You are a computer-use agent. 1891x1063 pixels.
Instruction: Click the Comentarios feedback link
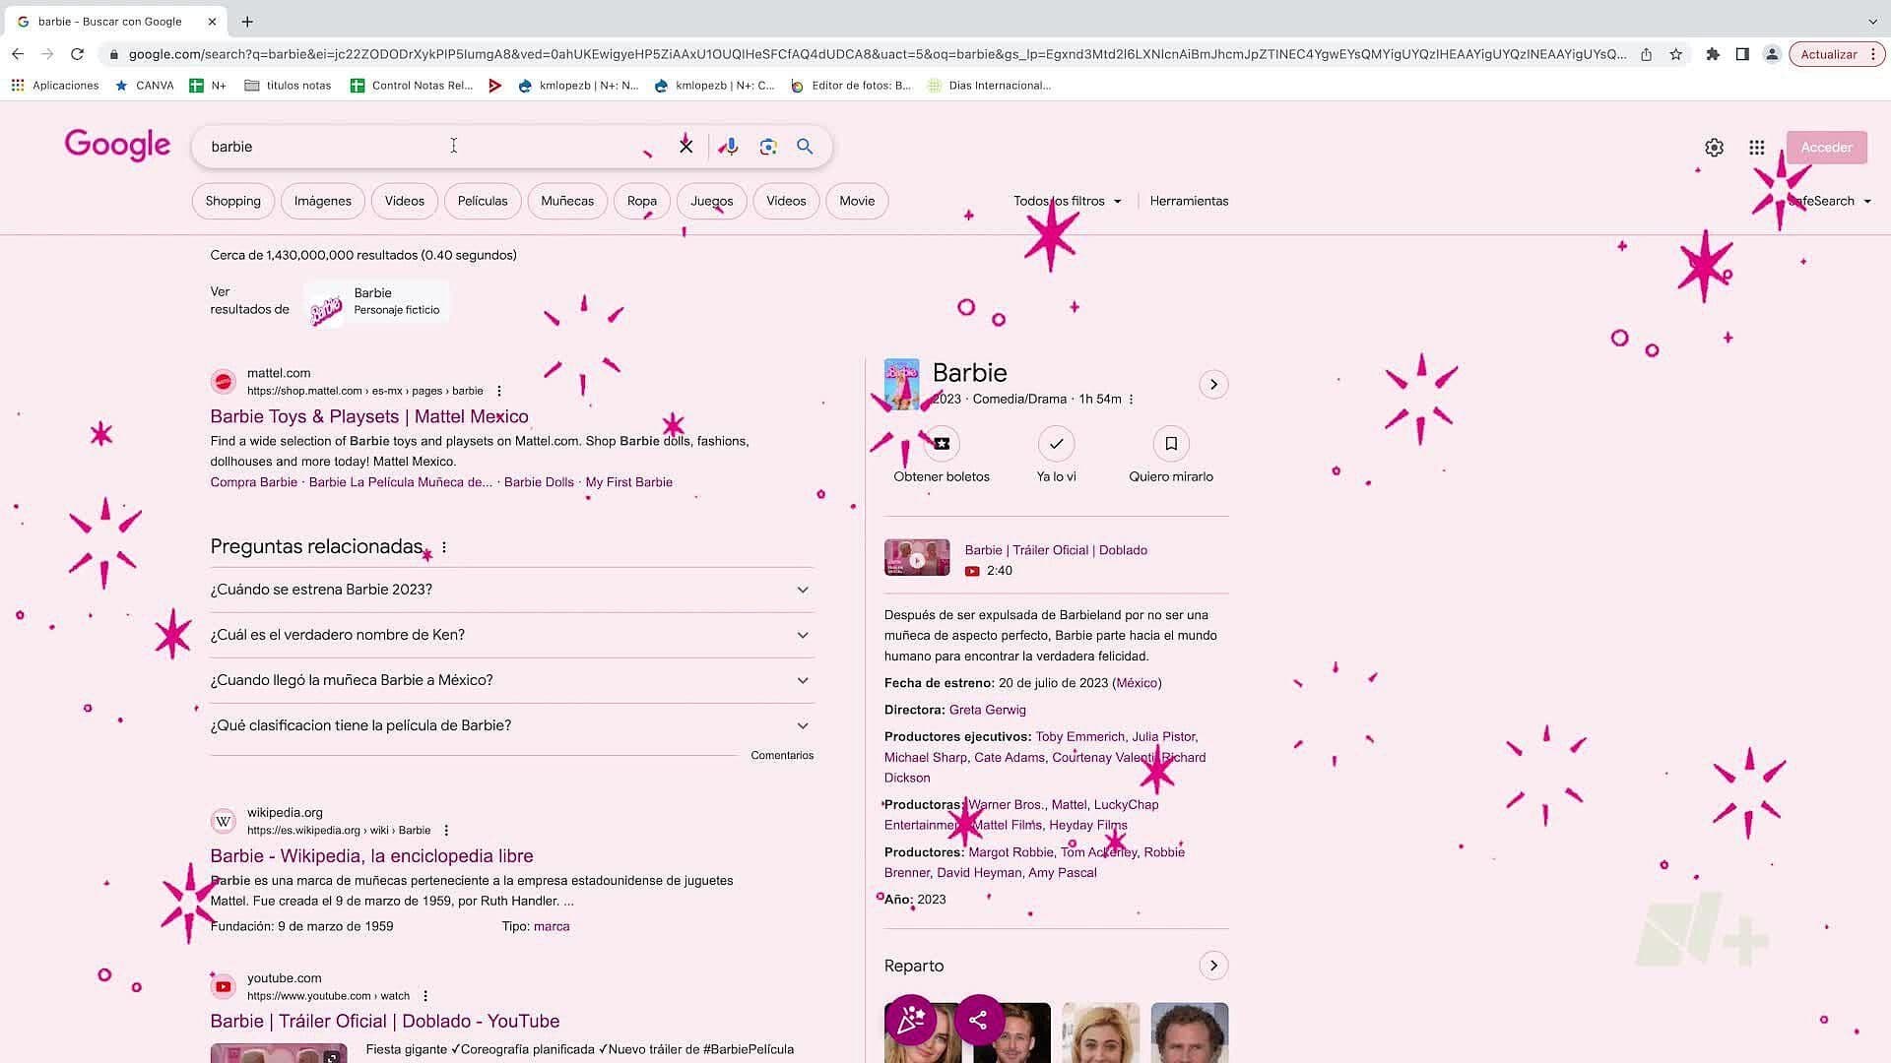[x=782, y=756]
